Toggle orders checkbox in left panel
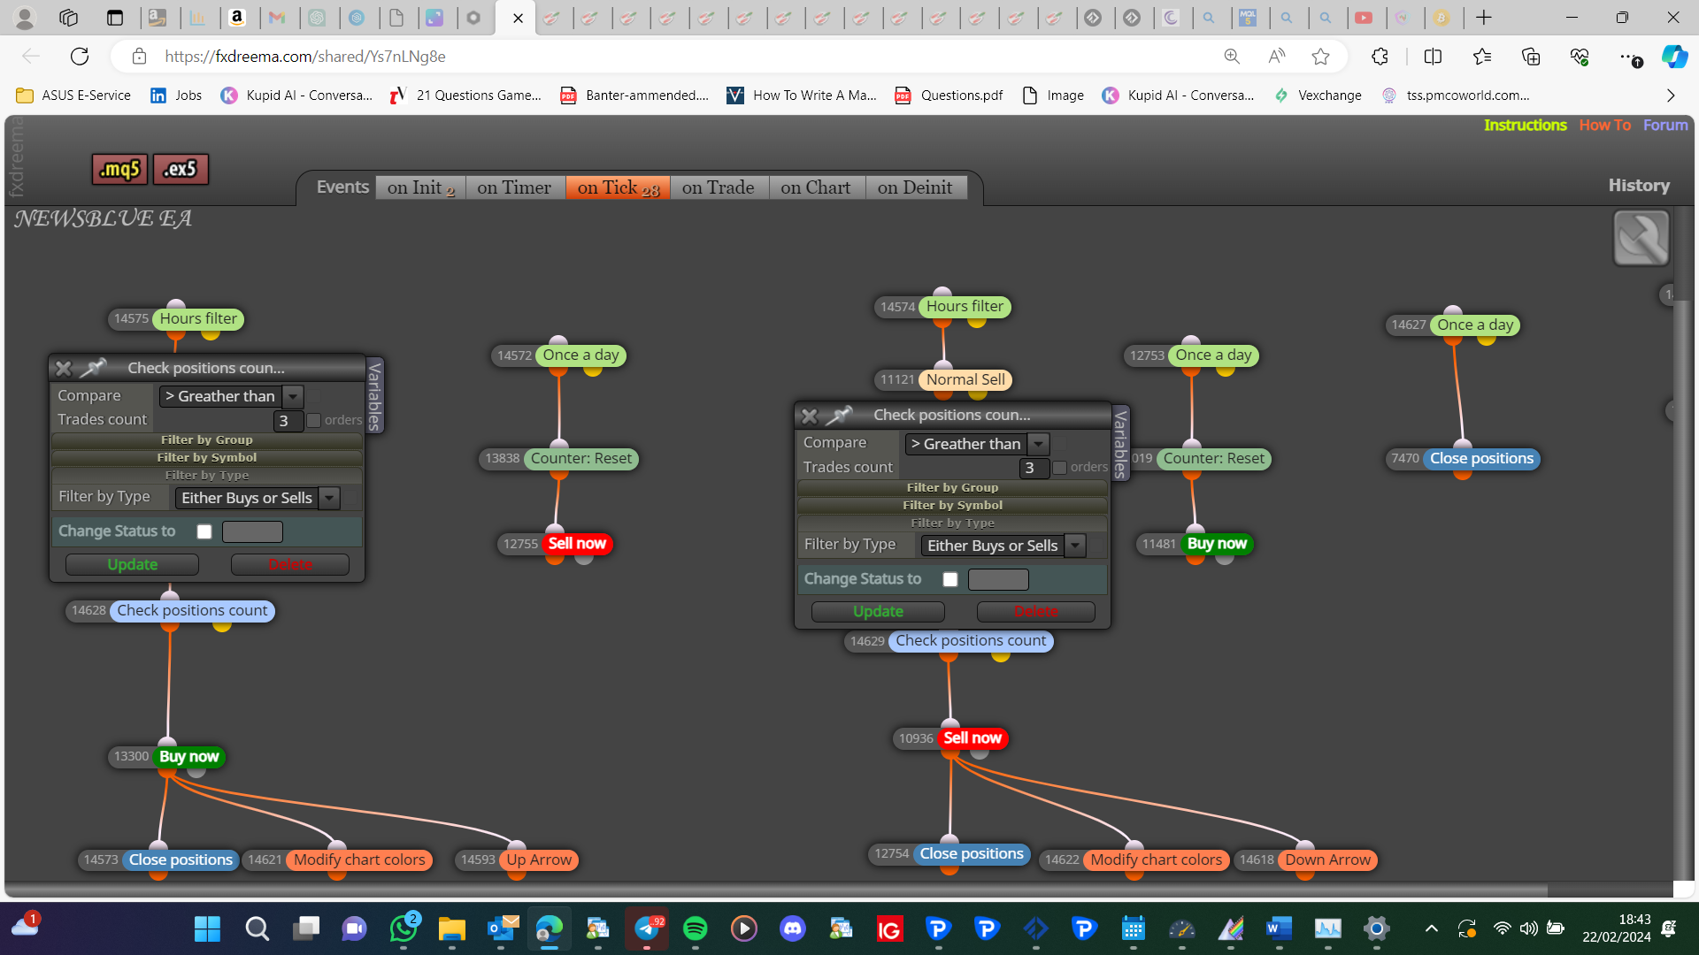 (x=313, y=421)
